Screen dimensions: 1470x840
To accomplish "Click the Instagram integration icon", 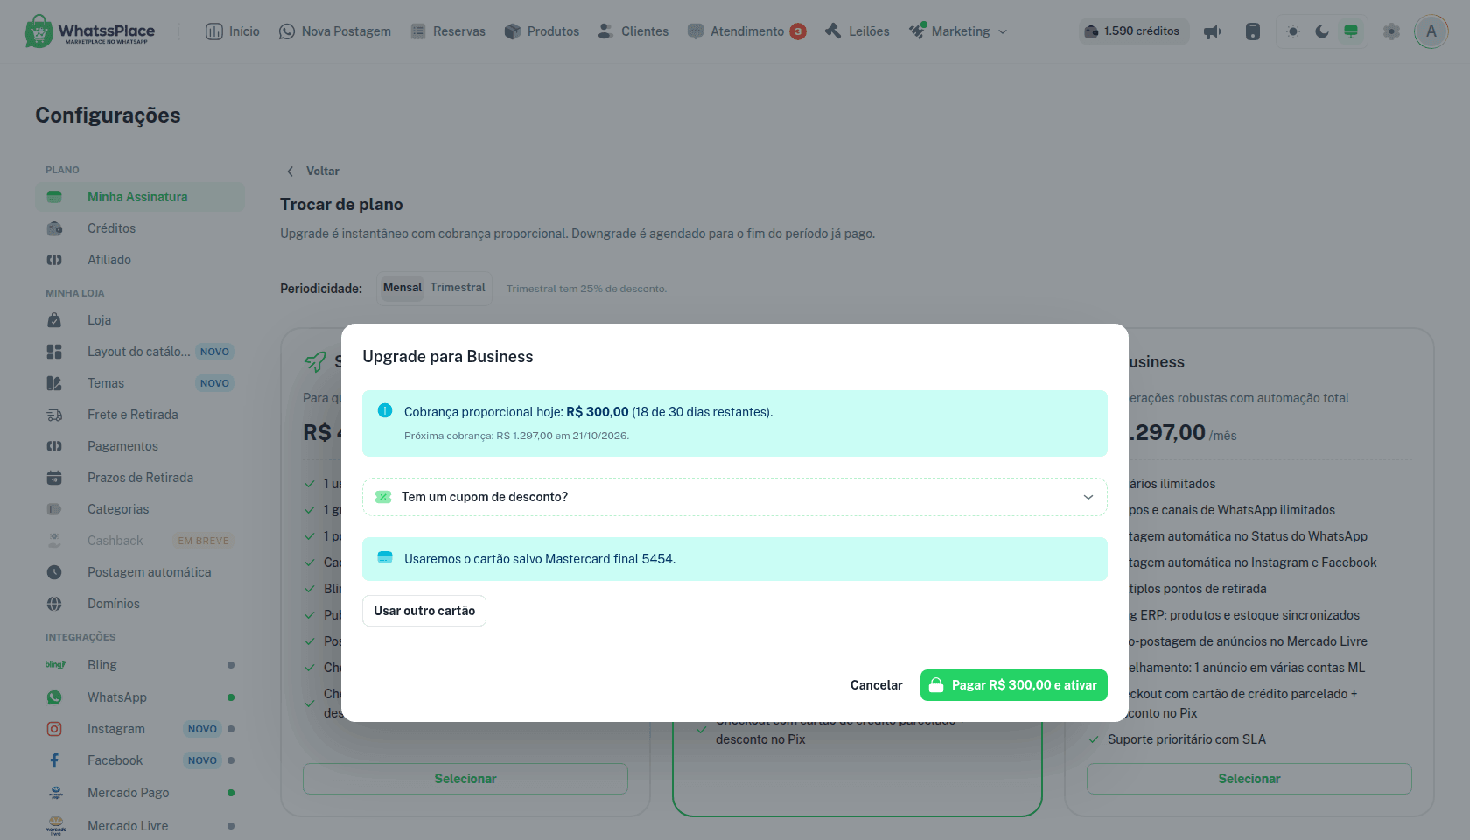I will [54, 729].
